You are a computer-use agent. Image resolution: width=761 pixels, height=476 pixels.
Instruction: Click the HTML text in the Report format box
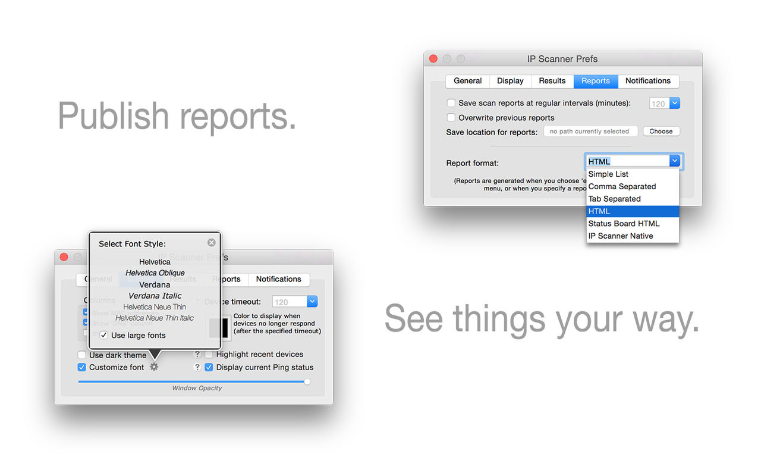(599, 161)
